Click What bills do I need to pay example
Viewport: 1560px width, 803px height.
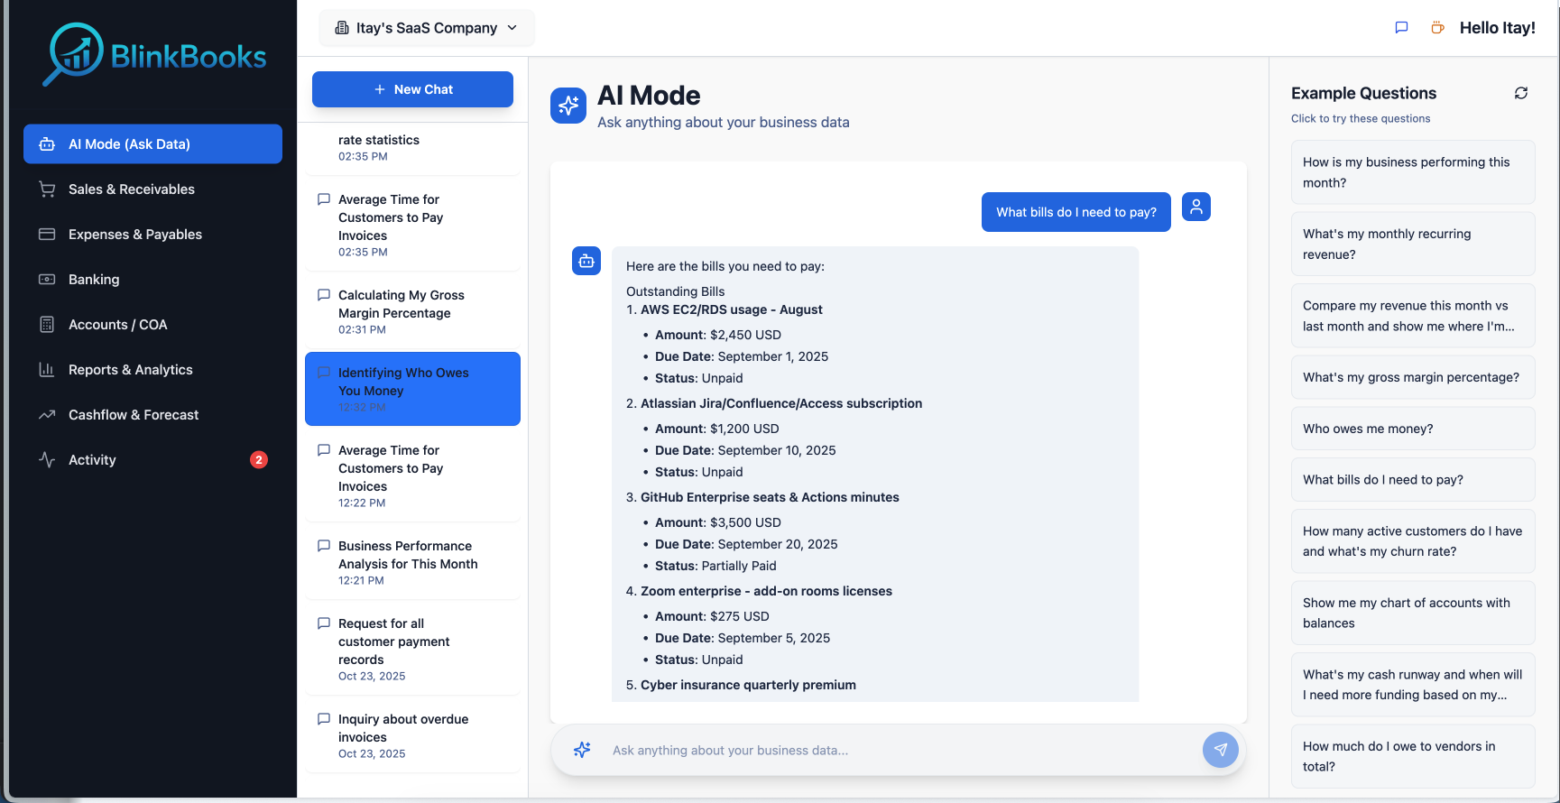(1413, 480)
